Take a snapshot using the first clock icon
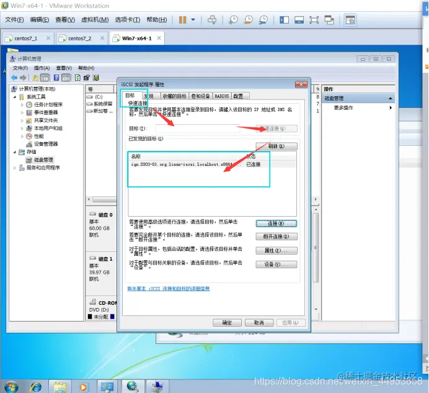 (233, 20)
